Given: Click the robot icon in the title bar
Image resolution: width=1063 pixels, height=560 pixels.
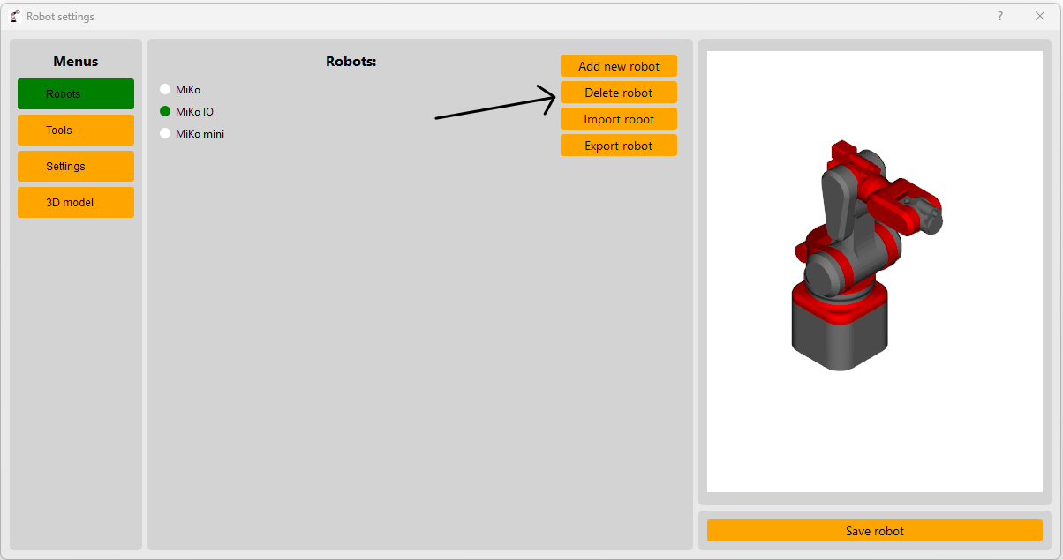Looking at the screenshot, I should pyautogui.click(x=14, y=16).
